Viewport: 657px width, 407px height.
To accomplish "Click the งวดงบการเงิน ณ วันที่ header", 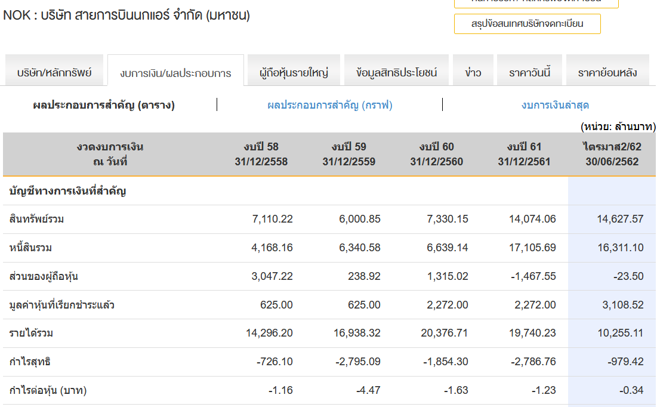I will coord(110,154).
